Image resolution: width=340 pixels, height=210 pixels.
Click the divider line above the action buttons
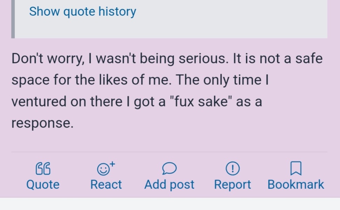tap(169, 152)
